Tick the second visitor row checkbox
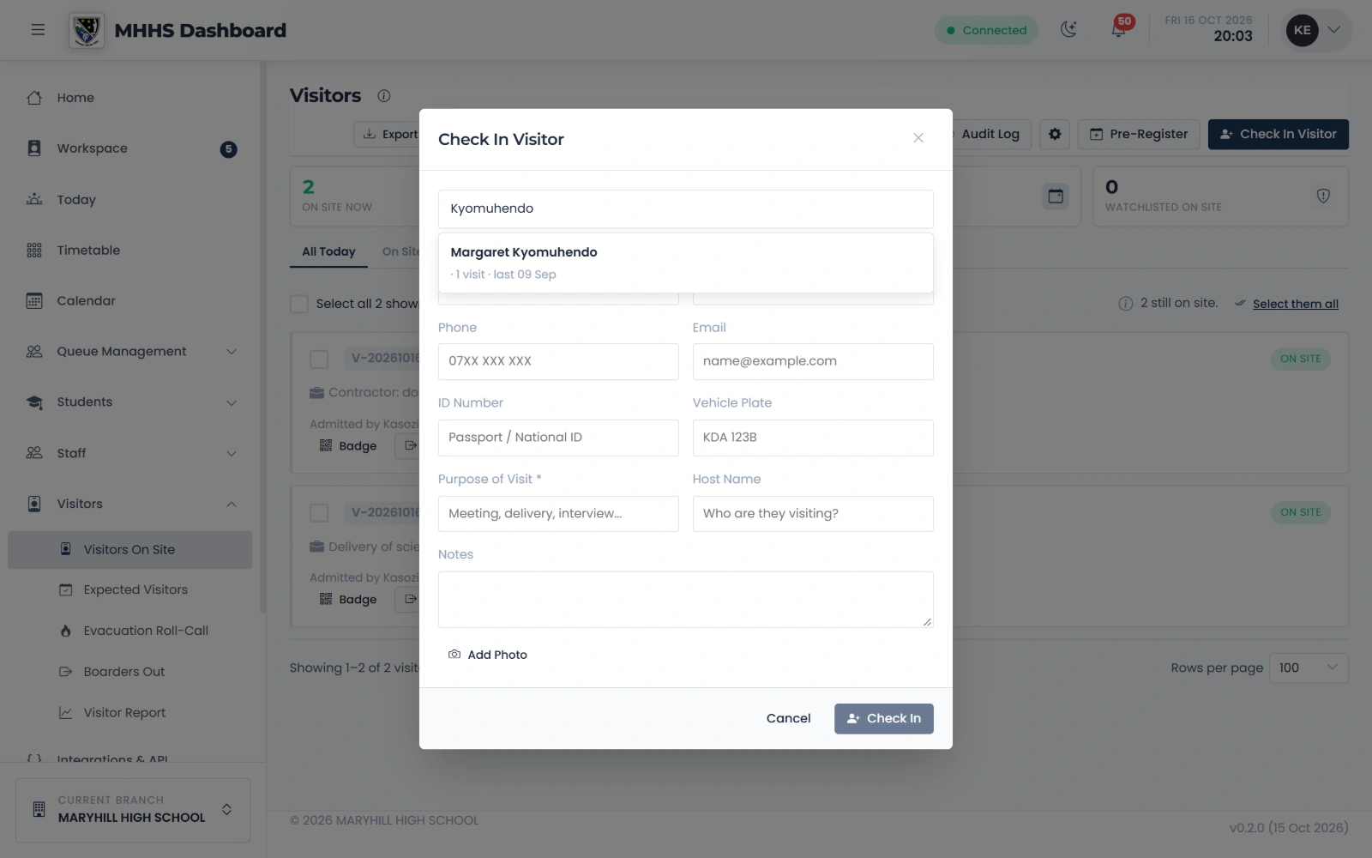 [319, 513]
